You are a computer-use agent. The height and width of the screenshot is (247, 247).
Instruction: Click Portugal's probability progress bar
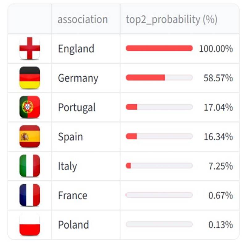(159, 107)
